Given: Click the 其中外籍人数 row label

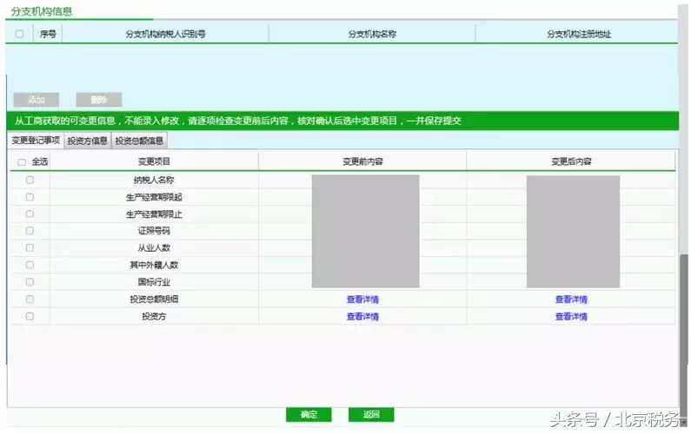Looking at the screenshot, I should click(154, 265).
